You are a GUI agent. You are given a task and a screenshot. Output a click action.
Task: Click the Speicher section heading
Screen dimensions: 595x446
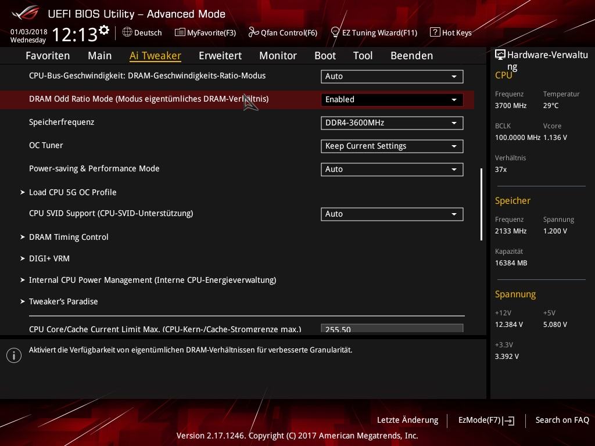(512, 200)
